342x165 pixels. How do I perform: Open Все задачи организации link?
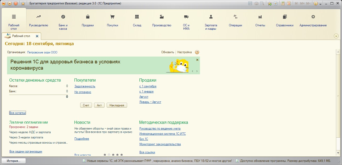coord(26,151)
